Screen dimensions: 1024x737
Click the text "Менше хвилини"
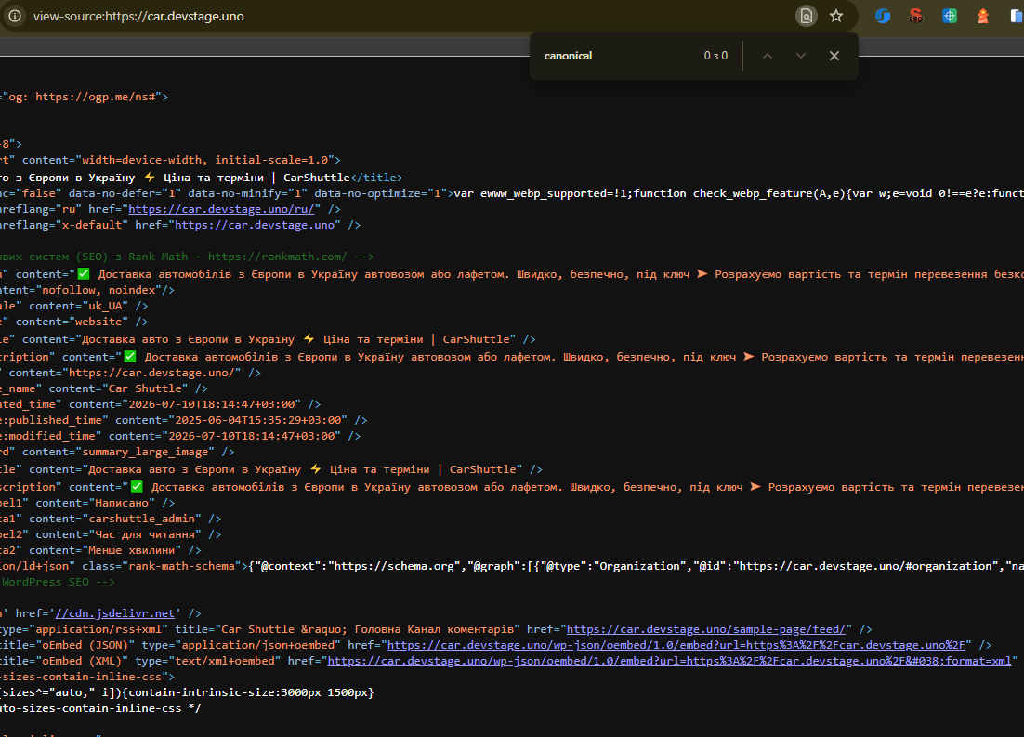click(131, 550)
